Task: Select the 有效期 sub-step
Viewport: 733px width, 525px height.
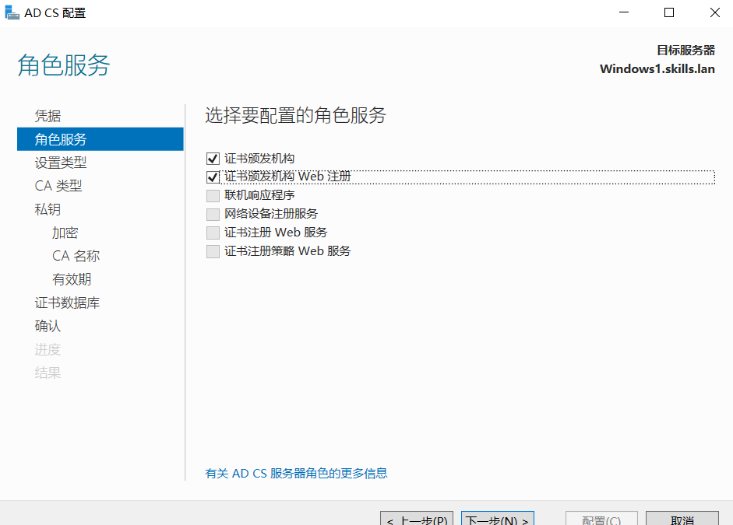Action: (x=72, y=279)
